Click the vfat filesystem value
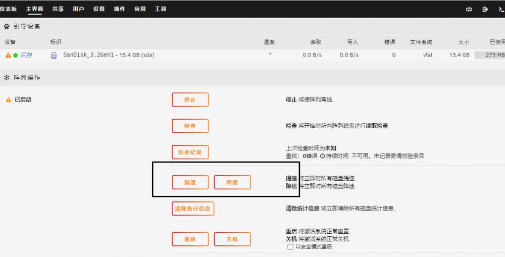This screenshot has width=505, height=257. pos(428,55)
